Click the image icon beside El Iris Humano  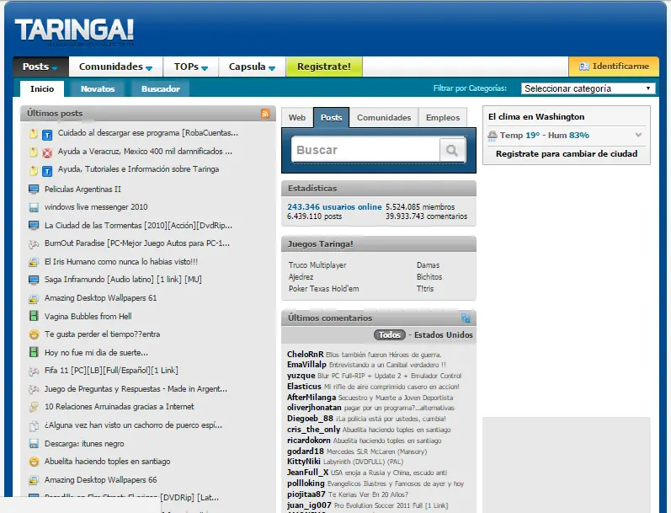(34, 262)
